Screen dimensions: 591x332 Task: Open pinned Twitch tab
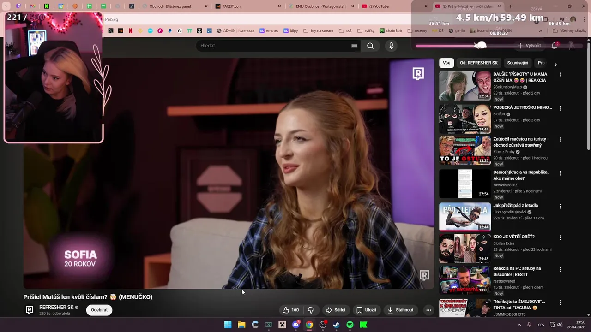pyautogui.click(x=18, y=6)
